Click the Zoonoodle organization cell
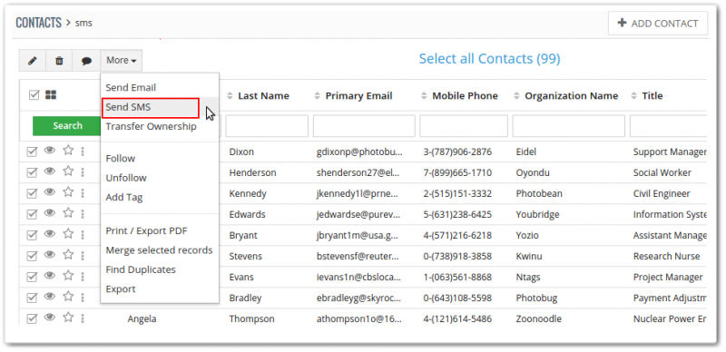The width and height of the screenshot is (726, 352). (x=538, y=318)
